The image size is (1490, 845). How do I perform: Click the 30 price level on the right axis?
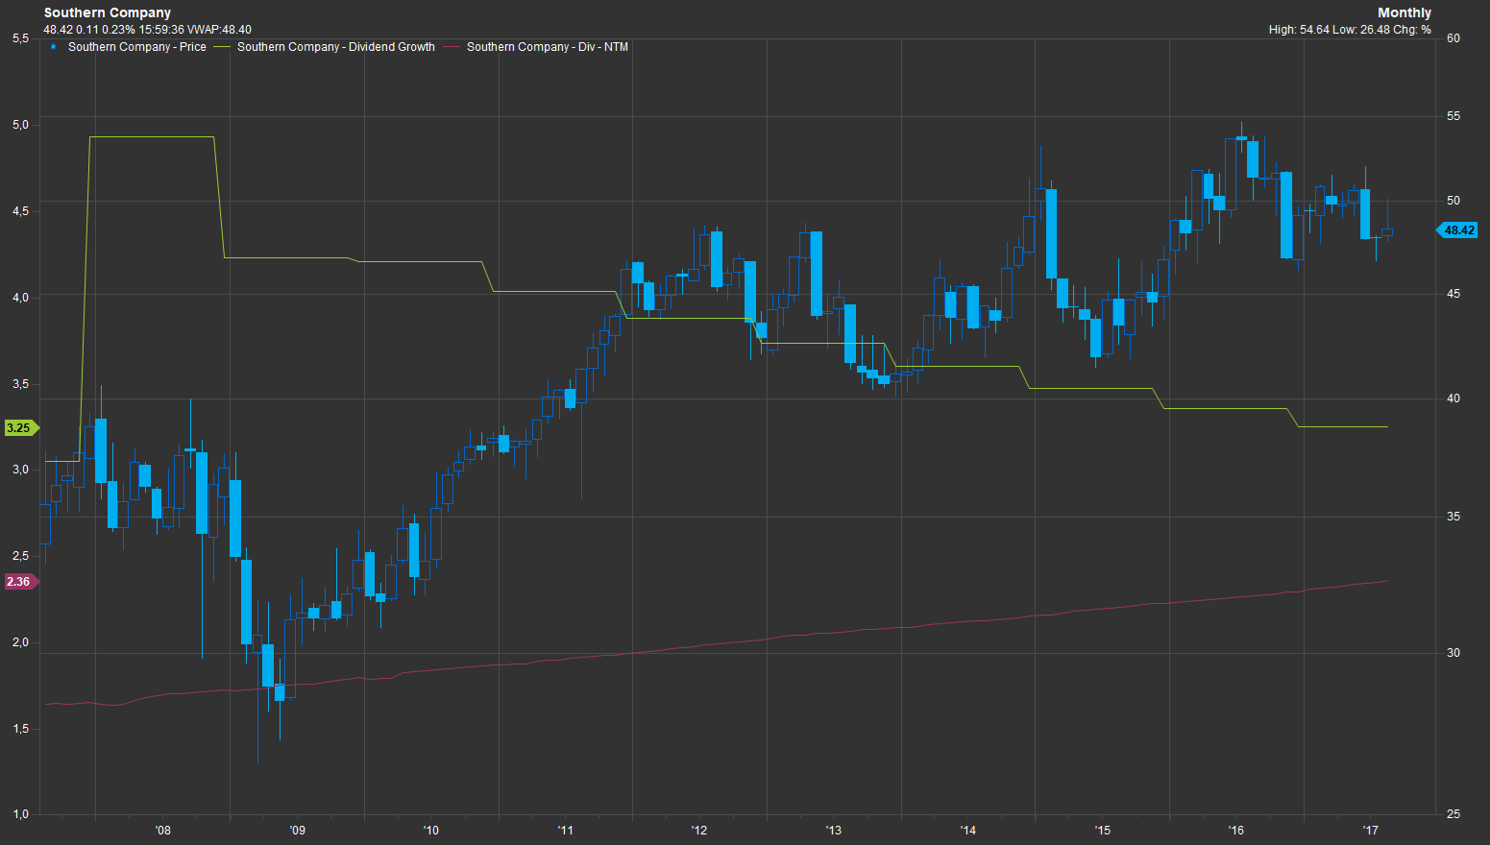1453,653
